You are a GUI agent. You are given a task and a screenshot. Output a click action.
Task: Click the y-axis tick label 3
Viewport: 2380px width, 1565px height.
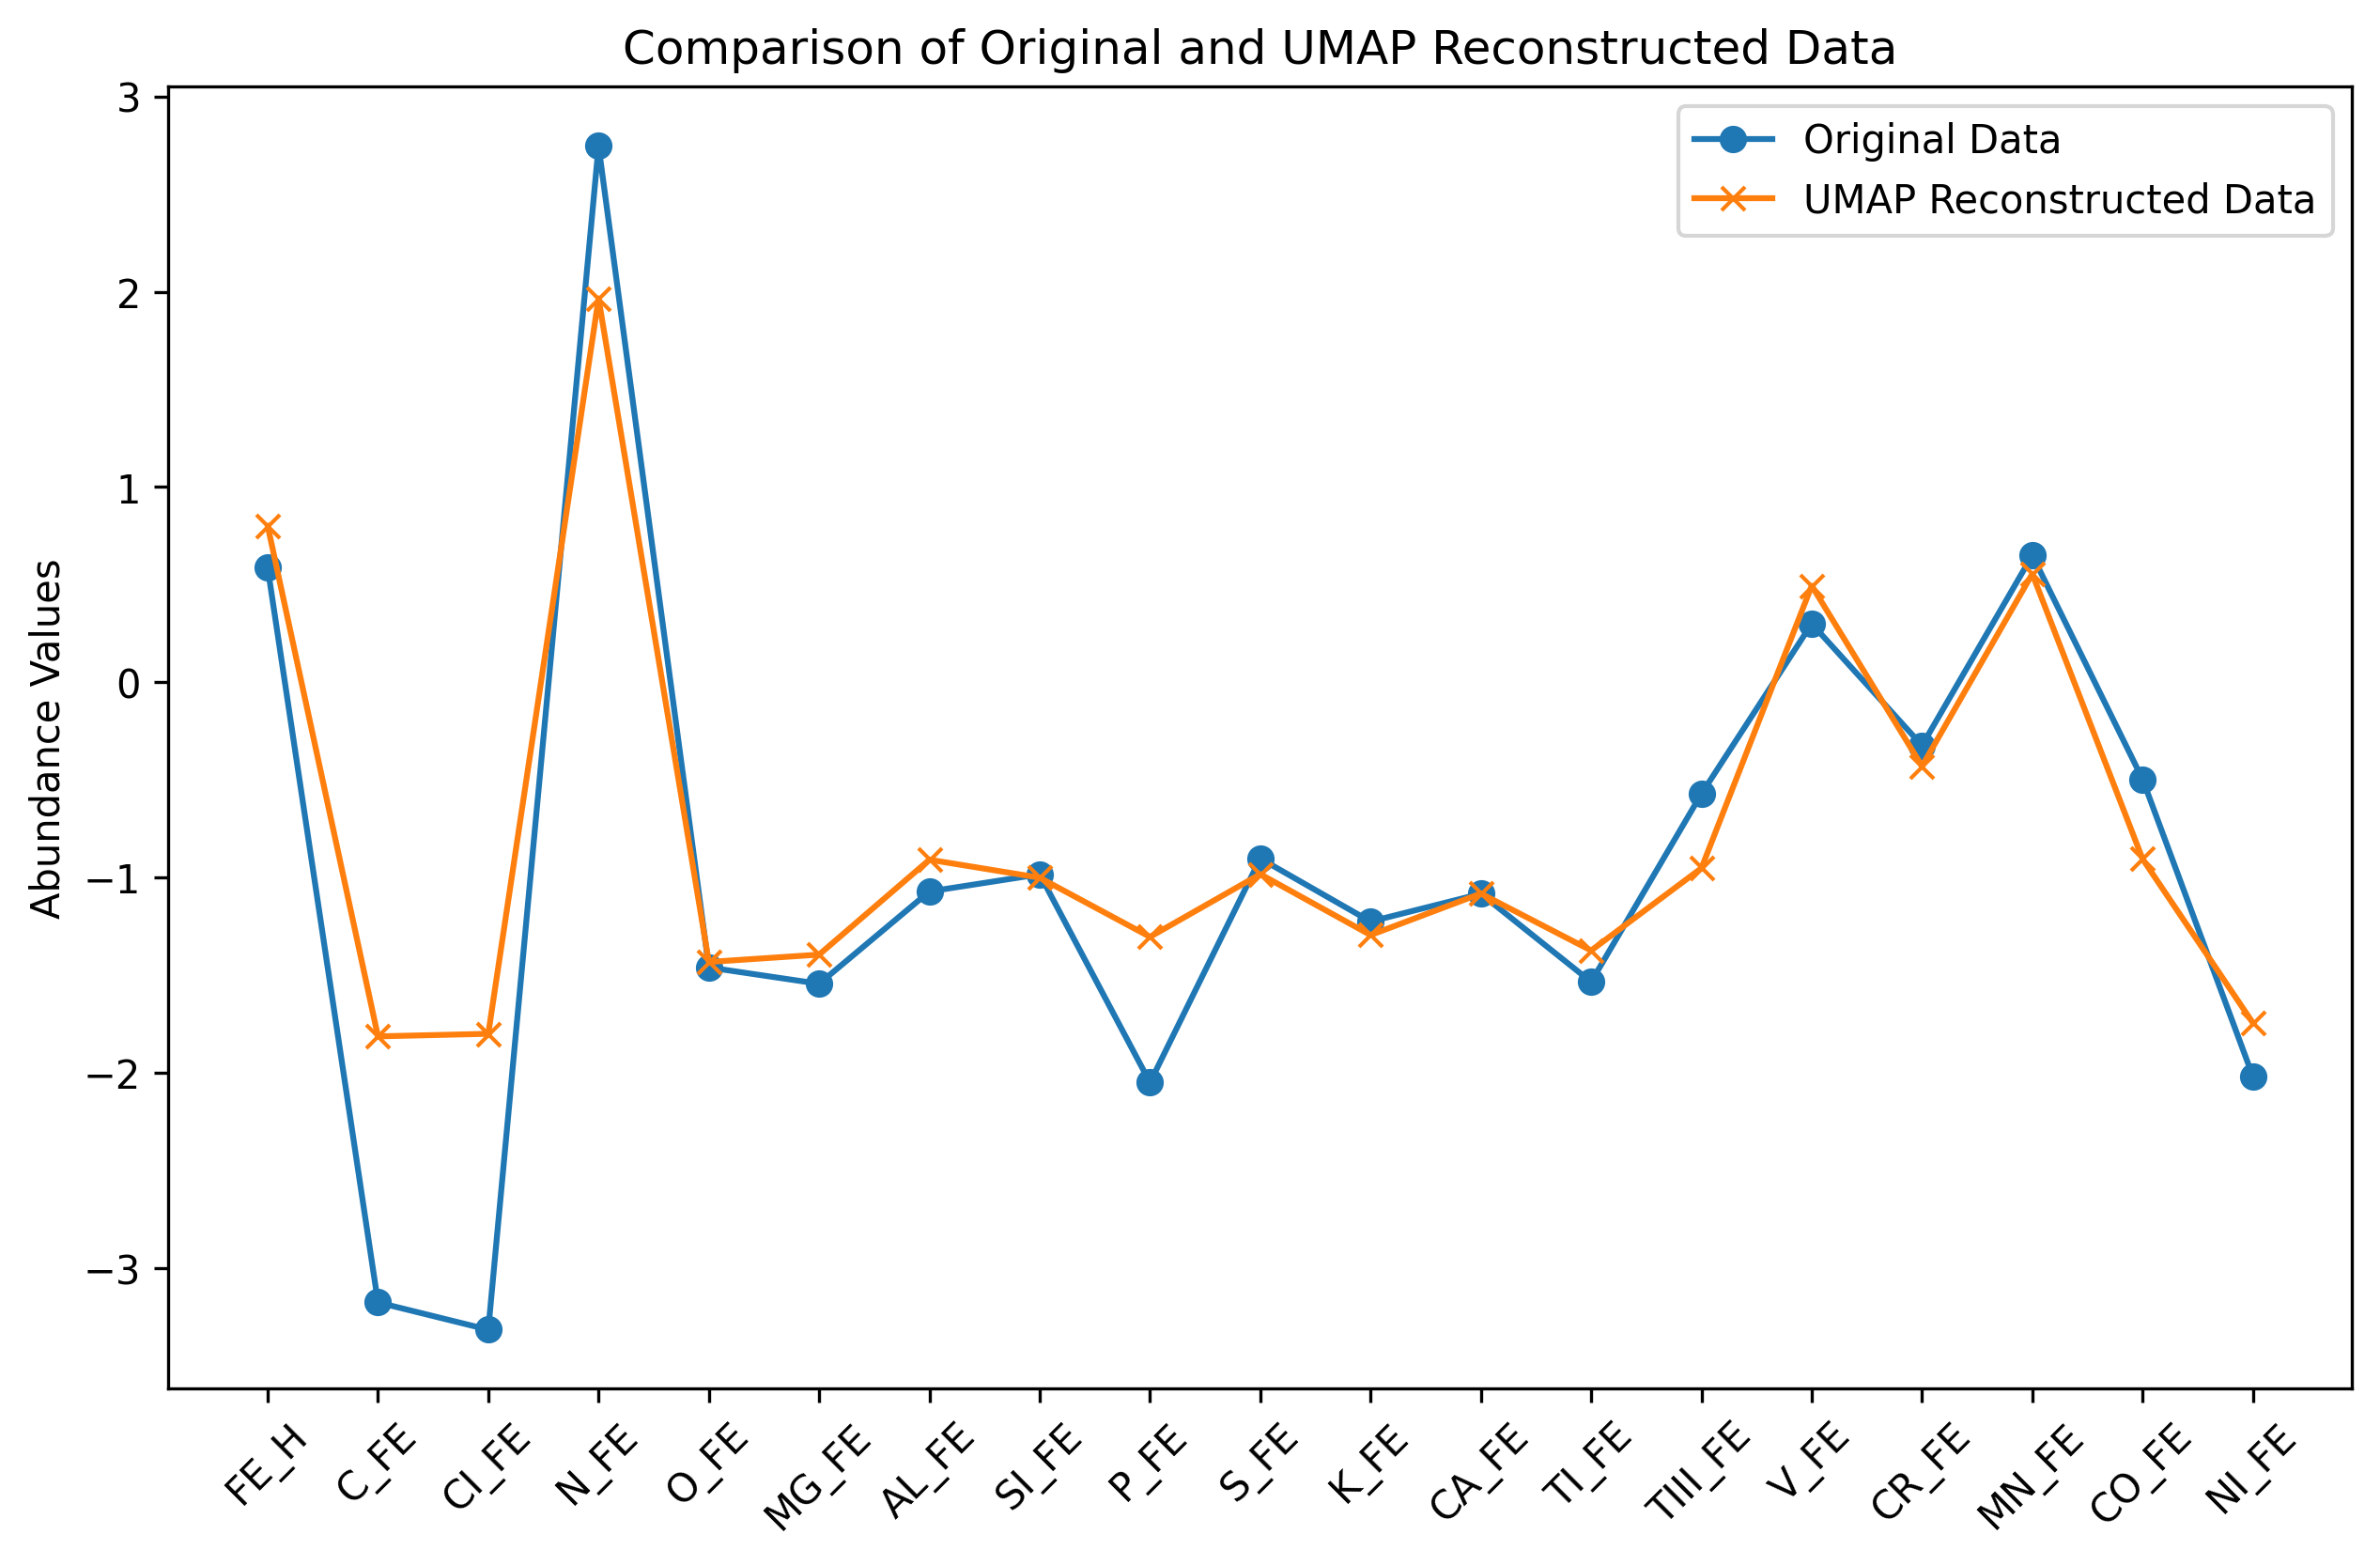point(130,97)
